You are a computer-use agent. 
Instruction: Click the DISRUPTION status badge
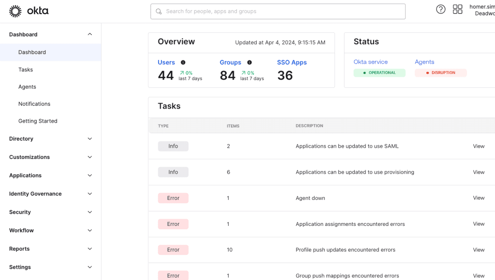(441, 72)
